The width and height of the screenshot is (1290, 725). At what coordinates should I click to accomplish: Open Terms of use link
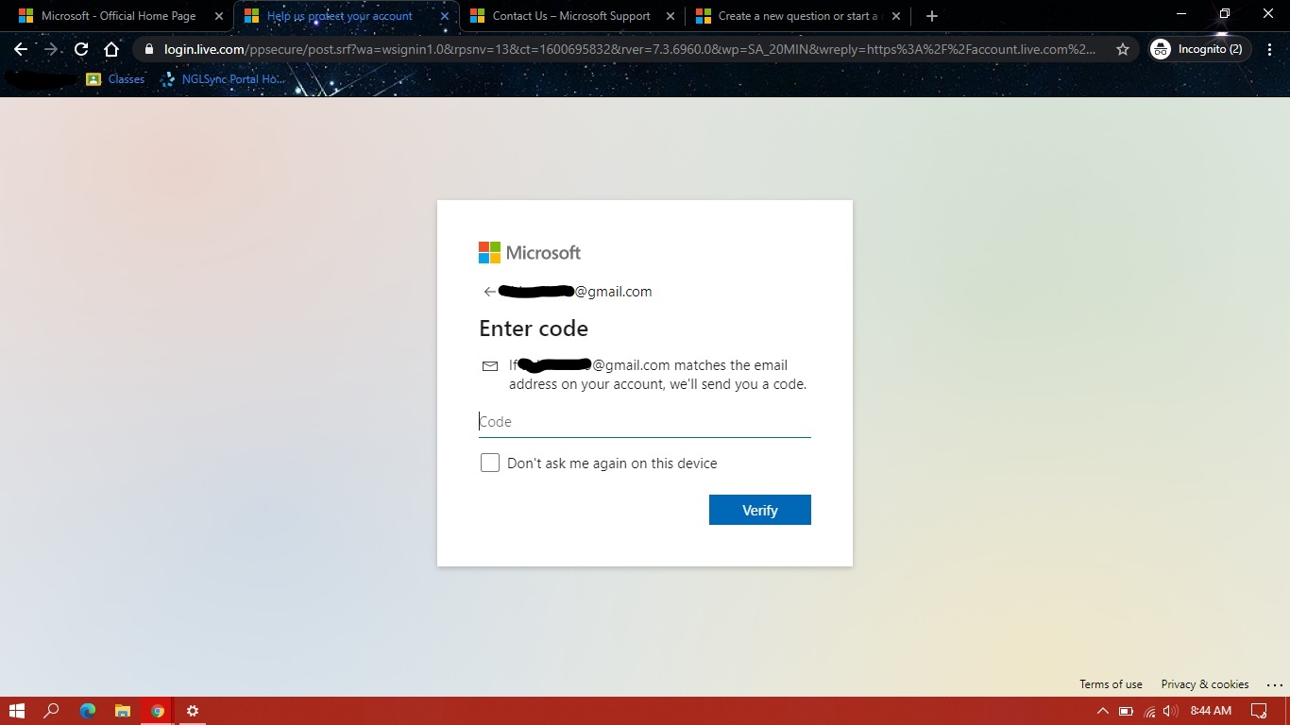(x=1111, y=684)
